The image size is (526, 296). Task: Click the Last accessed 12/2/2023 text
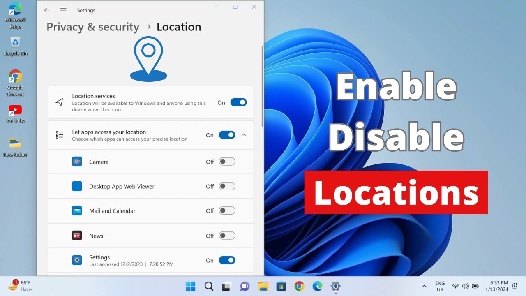pyautogui.click(x=131, y=264)
